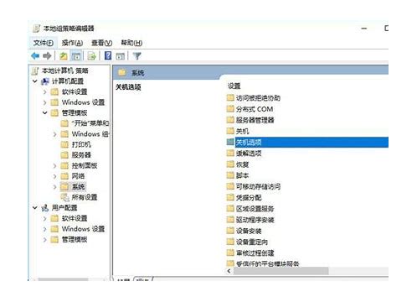417x302 pixels.
Task: Click the horizontal scrollbar left arrow
Action: (229, 271)
